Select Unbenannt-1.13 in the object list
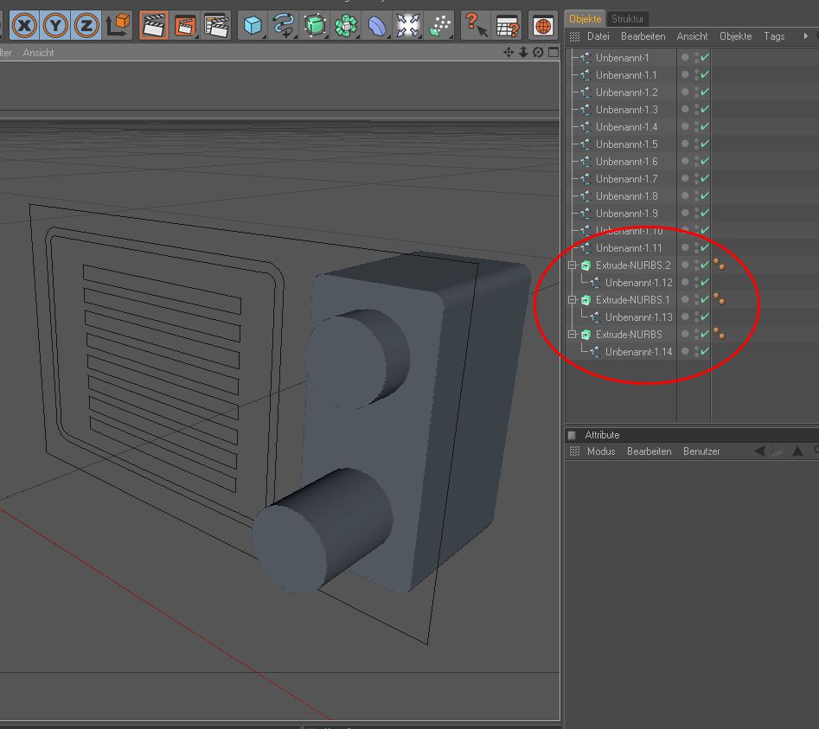 [638, 317]
